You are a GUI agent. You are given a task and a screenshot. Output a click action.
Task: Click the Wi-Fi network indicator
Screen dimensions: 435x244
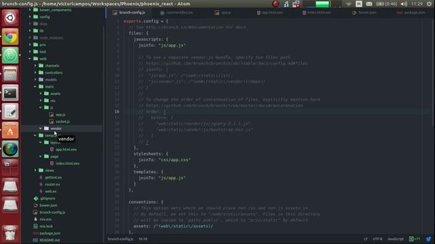pos(349,4)
